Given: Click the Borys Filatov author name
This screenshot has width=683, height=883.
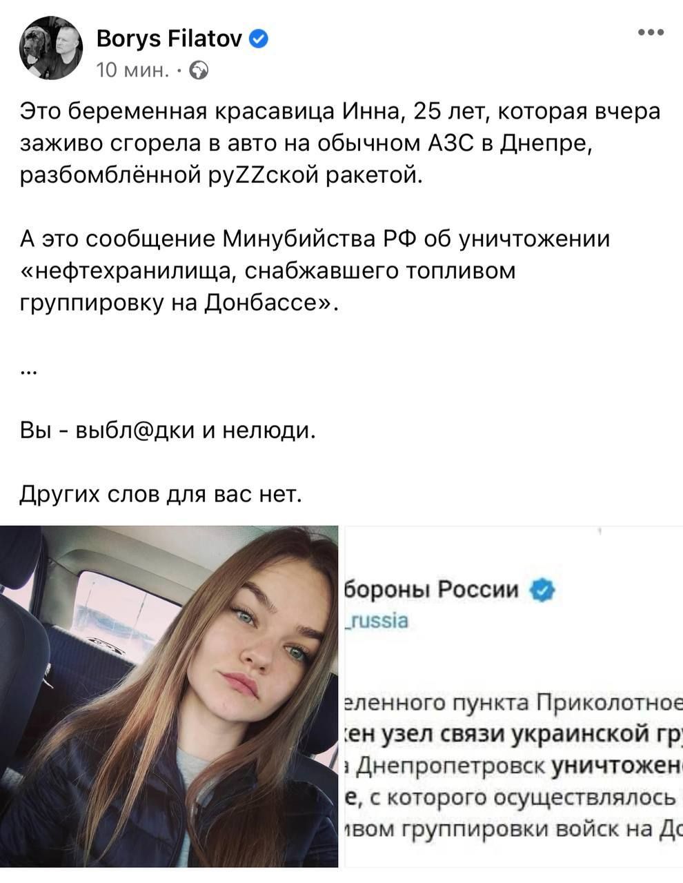Looking at the screenshot, I should coord(169,39).
